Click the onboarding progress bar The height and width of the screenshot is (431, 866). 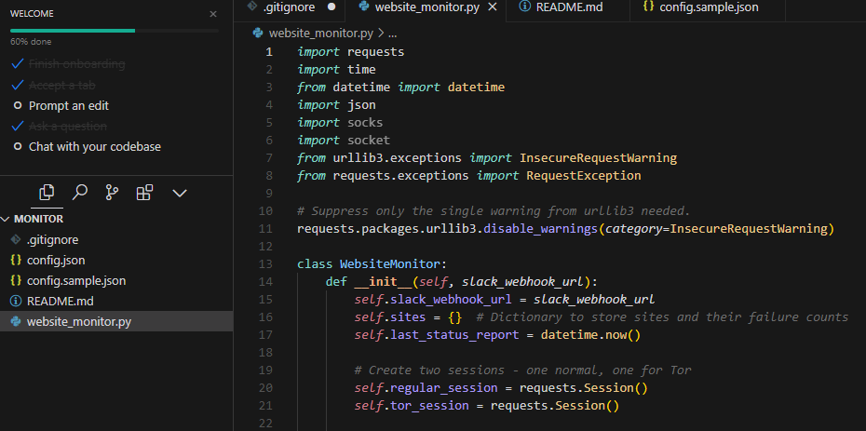pos(115,31)
